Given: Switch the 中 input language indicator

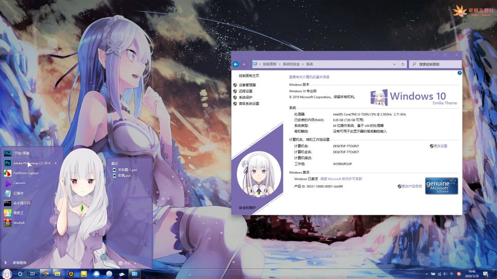Looking at the screenshot, I should [451, 274].
